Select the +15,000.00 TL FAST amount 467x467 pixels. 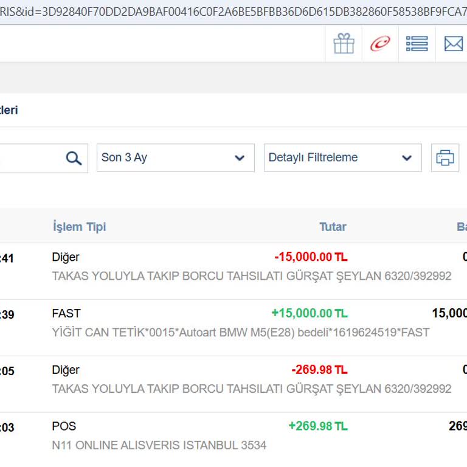pyautogui.click(x=310, y=313)
